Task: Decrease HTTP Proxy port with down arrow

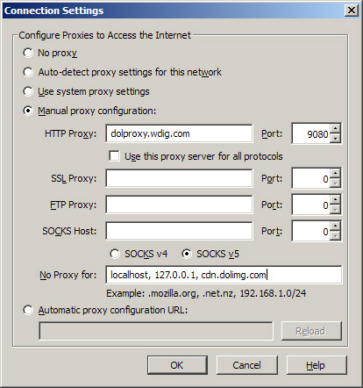Action: coord(335,138)
